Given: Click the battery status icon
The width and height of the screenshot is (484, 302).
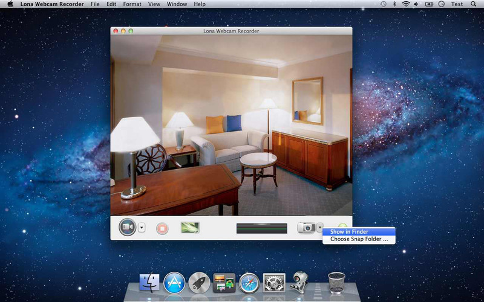Looking at the screenshot, I should click(x=429, y=4).
